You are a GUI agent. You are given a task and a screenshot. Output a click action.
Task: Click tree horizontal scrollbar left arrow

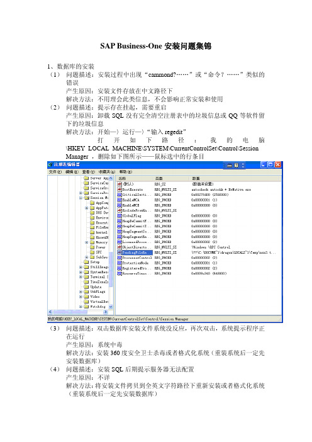click(x=50, y=312)
